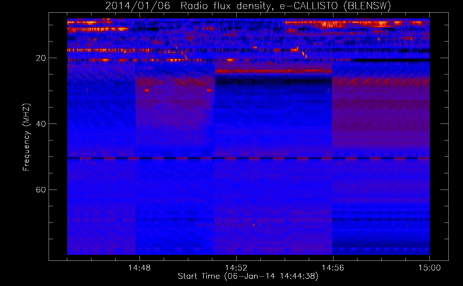
Task: Click the 60 frequency tick label
Action: (41, 190)
